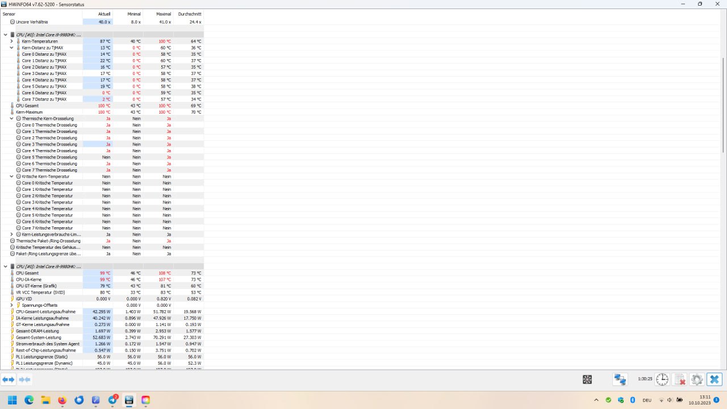Open the Windows Start menu
The width and height of the screenshot is (727, 409).
pyautogui.click(x=12, y=400)
